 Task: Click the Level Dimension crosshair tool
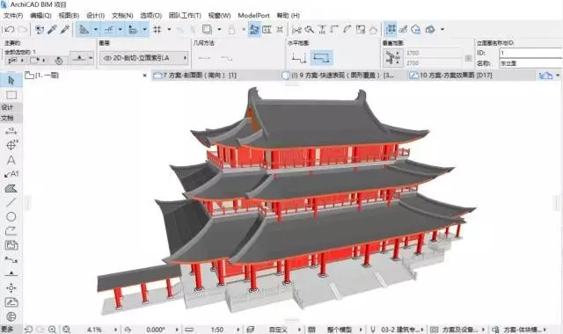[x=11, y=145]
